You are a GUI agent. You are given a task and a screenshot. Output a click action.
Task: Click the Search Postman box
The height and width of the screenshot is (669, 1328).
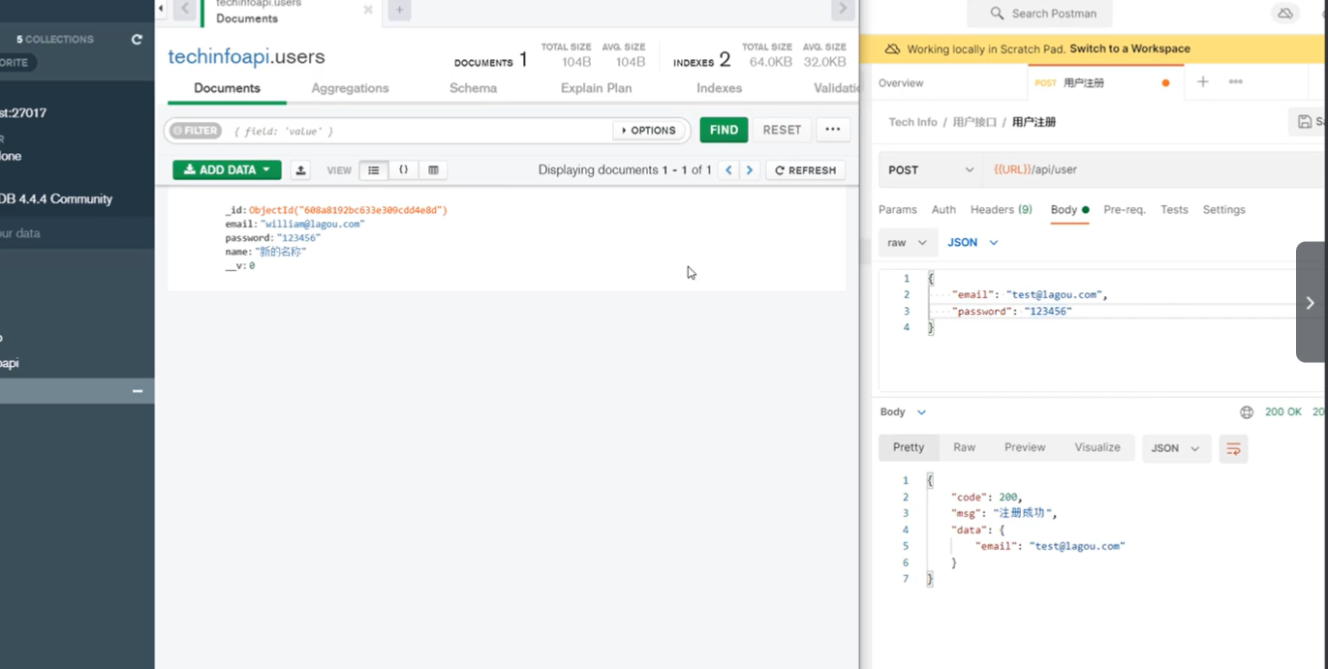[x=1040, y=14]
